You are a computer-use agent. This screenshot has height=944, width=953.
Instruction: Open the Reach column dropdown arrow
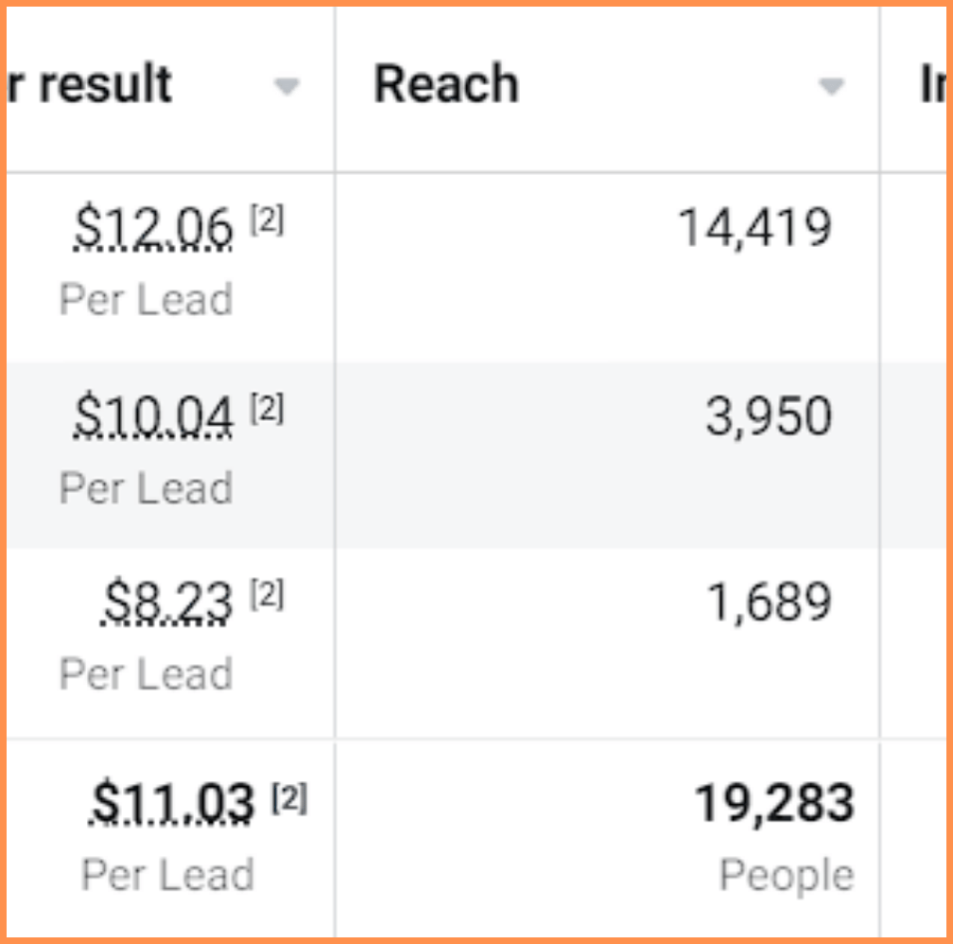830,87
